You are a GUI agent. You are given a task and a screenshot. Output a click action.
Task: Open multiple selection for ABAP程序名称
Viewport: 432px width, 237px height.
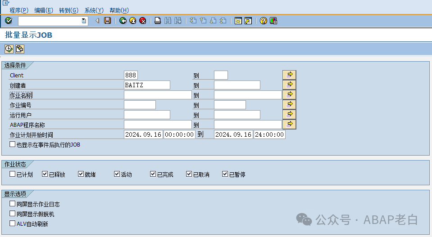289,124
